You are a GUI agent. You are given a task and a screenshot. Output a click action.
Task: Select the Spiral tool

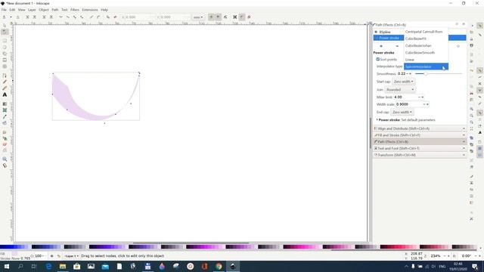point(5,66)
